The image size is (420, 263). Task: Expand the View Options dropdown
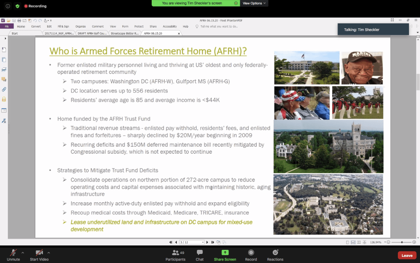tap(254, 3)
